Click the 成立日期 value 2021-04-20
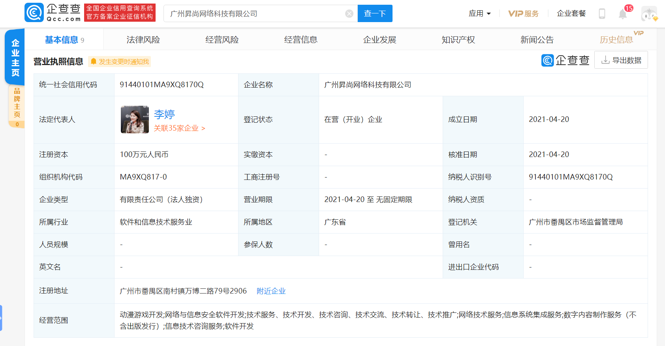Viewport: 665px width, 346px height. [549, 119]
